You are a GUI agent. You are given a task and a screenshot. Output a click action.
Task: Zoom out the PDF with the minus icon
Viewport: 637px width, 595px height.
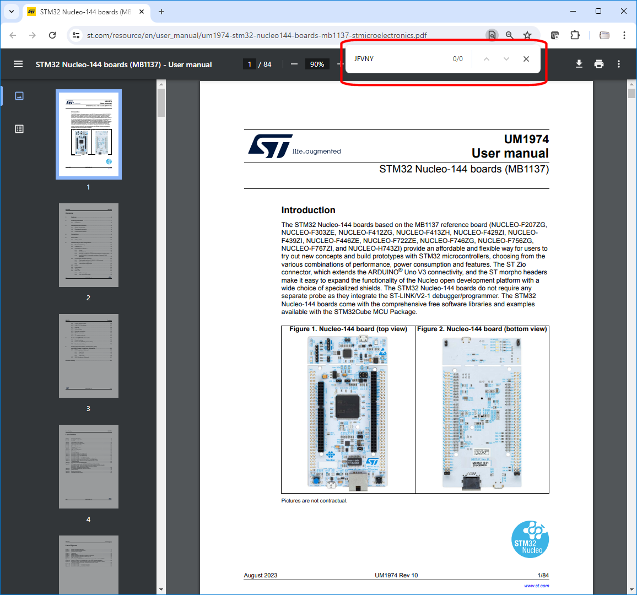pyautogui.click(x=294, y=64)
